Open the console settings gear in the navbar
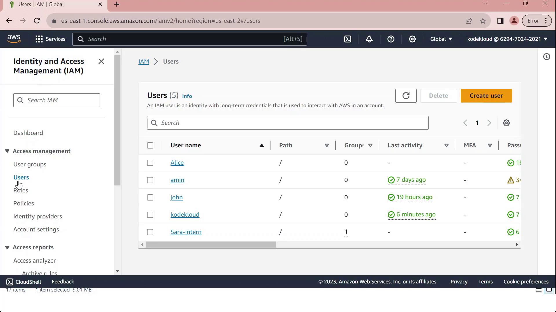 [x=412, y=39]
